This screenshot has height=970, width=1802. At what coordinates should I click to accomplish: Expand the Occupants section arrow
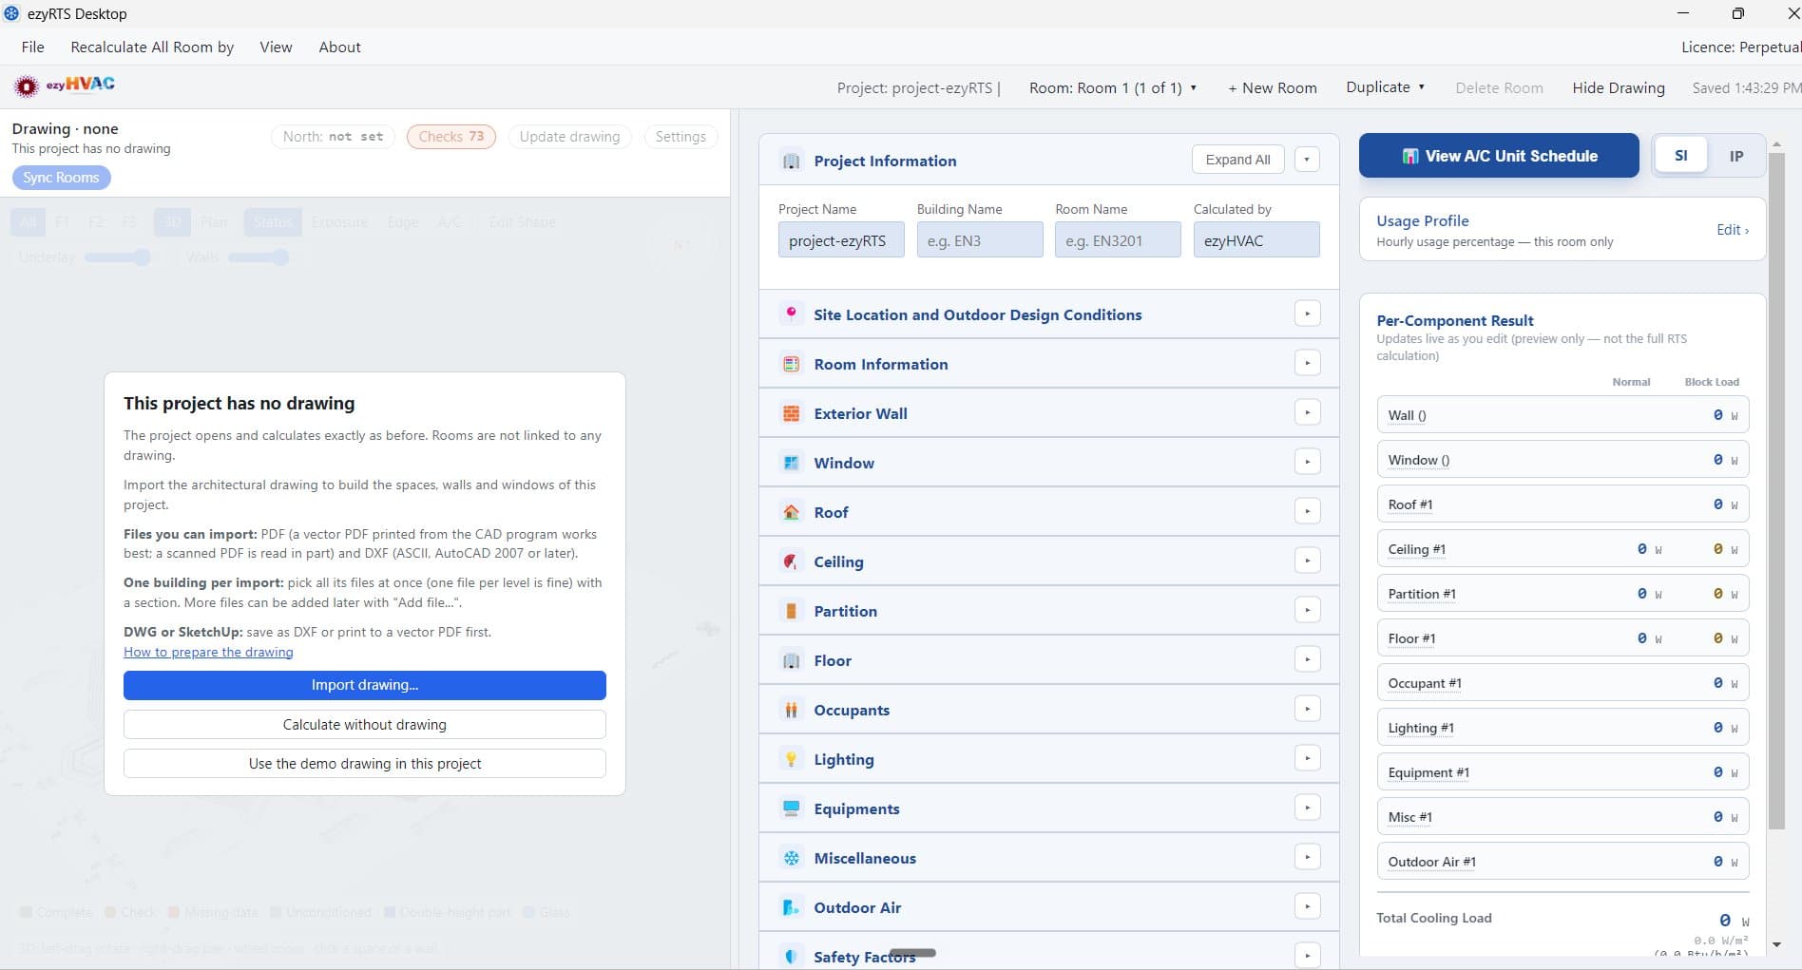(x=1308, y=709)
